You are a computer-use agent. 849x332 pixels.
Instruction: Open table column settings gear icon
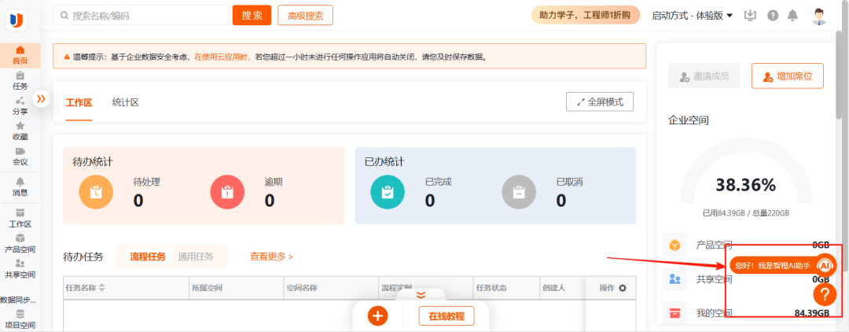coord(623,288)
